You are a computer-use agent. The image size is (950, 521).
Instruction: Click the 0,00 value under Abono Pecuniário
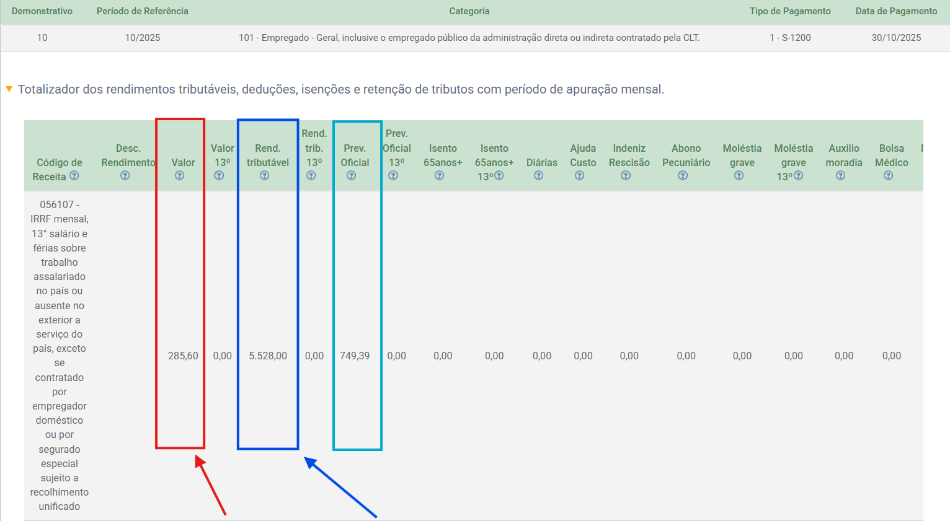coord(686,356)
